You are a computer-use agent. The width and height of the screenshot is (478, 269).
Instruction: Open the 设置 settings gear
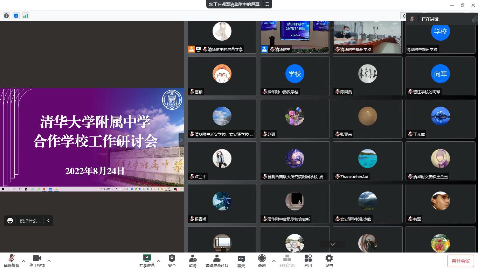pyautogui.click(x=329, y=261)
